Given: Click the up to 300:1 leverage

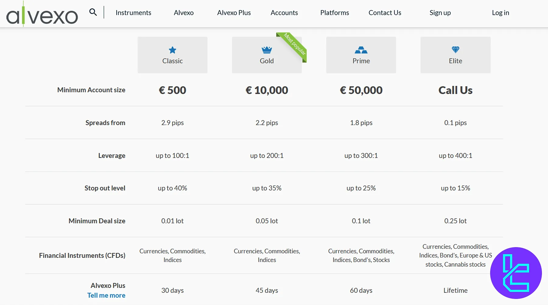Looking at the screenshot, I should (361, 156).
